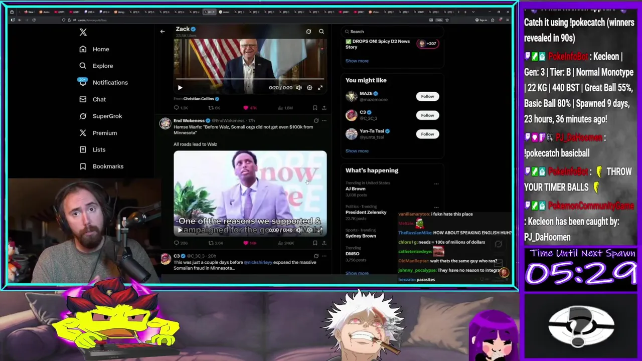Click the Home house icon
Viewport: 642px width, 361px height.
(x=83, y=49)
